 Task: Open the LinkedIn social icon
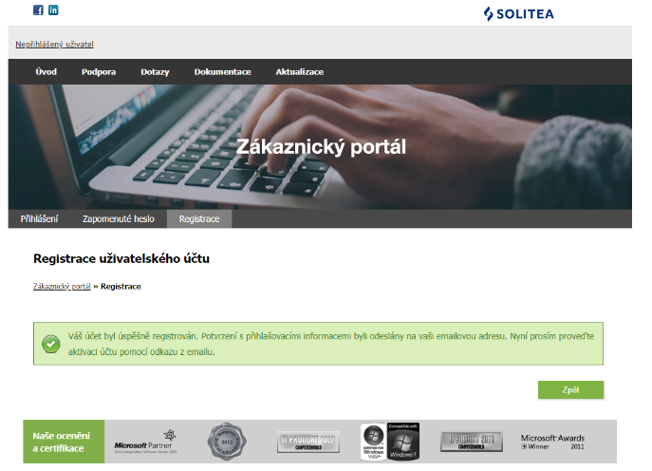point(53,10)
